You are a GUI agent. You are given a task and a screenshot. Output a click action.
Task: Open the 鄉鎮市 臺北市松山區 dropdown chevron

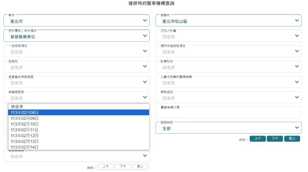(x=297, y=20)
